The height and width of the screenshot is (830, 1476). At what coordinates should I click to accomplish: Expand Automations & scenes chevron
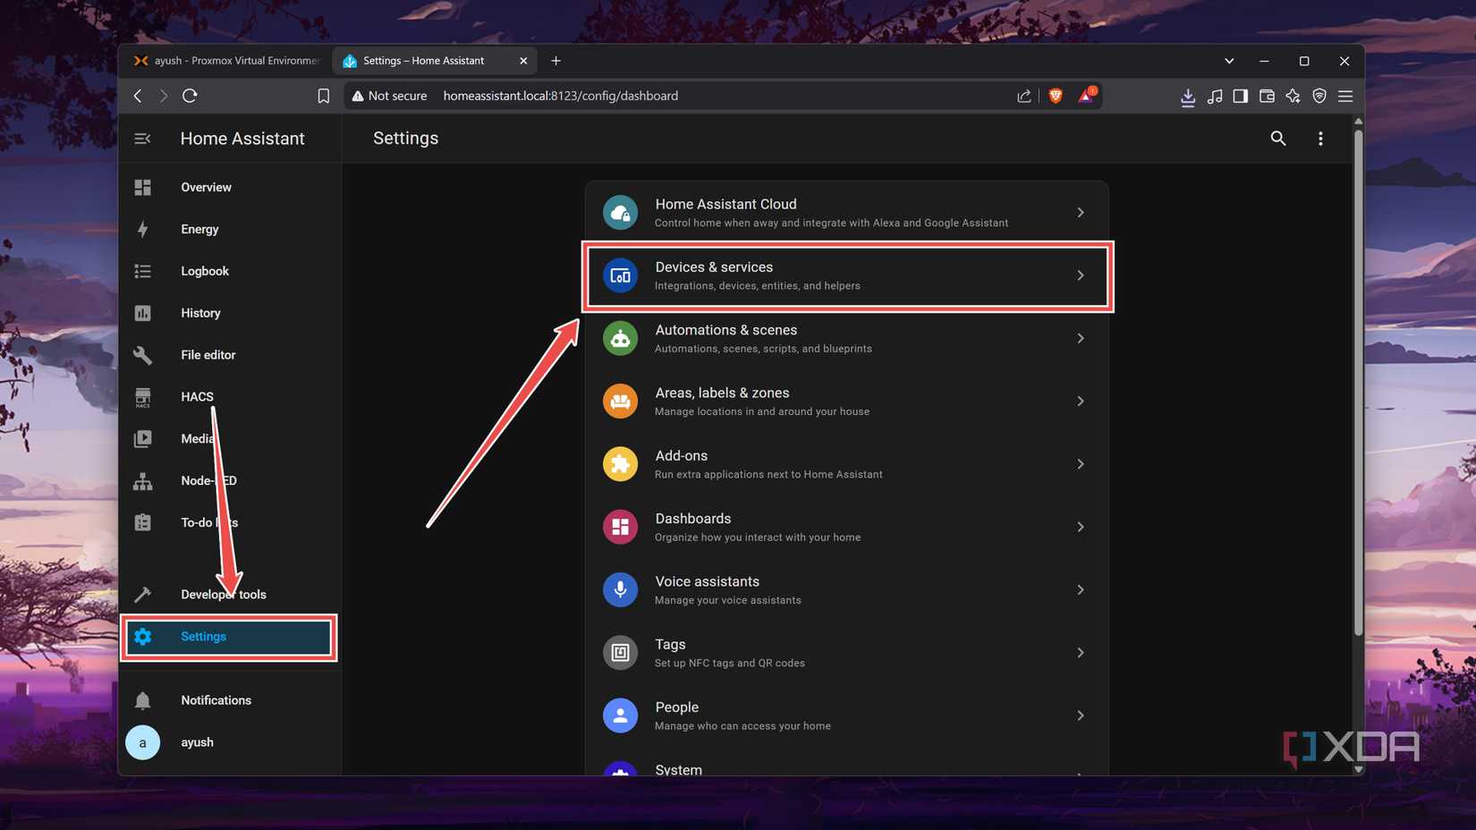pos(1081,338)
